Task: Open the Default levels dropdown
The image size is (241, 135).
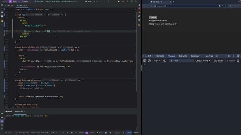Action: pyautogui.click(x=203, y=61)
